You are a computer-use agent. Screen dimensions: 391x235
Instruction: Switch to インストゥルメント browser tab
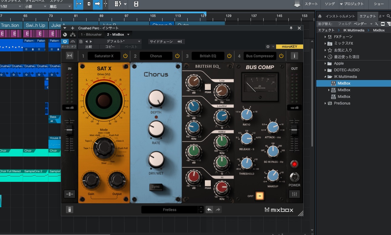tap(340, 16)
